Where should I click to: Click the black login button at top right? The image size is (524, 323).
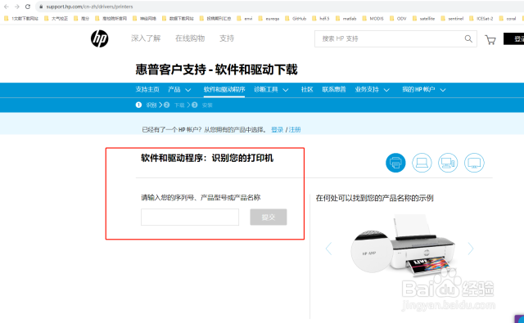[x=513, y=38]
